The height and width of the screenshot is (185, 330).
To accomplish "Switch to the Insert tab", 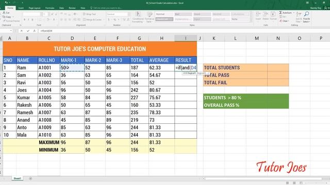I will click(x=21, y=8).
